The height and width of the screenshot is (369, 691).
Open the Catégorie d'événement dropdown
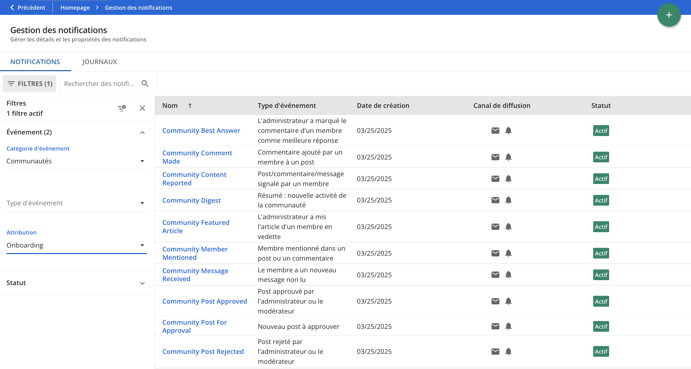point(76,161)
